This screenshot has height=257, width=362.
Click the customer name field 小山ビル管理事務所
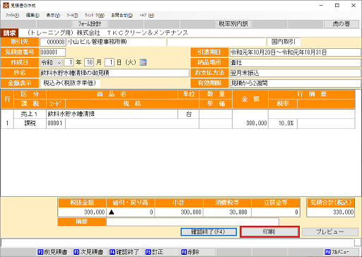tap(117, 42)
